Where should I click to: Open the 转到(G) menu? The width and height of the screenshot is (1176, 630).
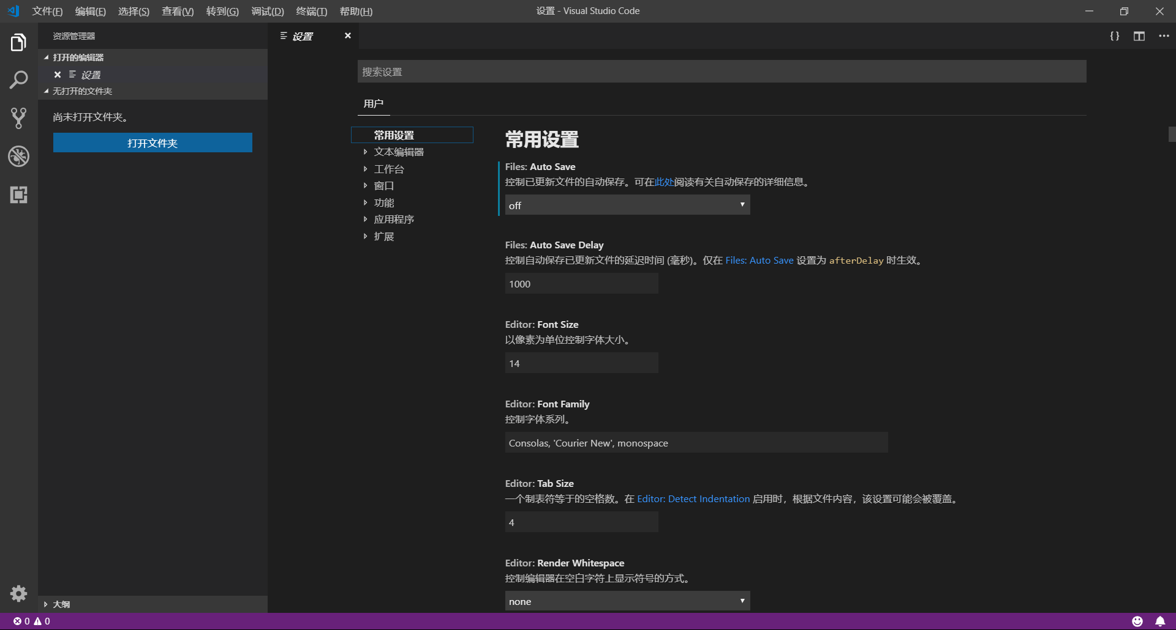(x=222, y=11)
